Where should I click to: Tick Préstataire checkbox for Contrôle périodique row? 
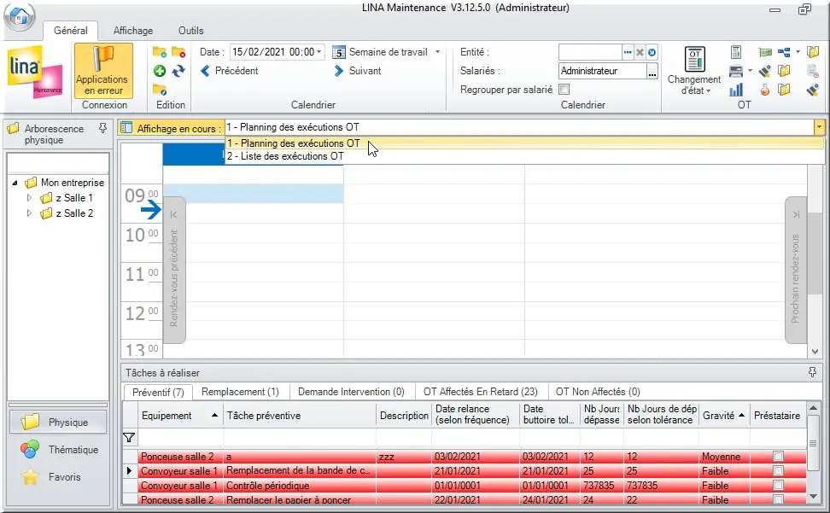pyautogui.click(x=778, y=485)
